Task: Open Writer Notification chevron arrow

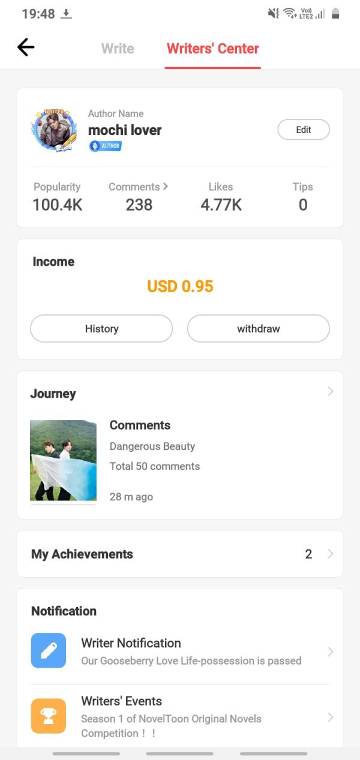Action: pyautogui.click(x=330, y=651)
